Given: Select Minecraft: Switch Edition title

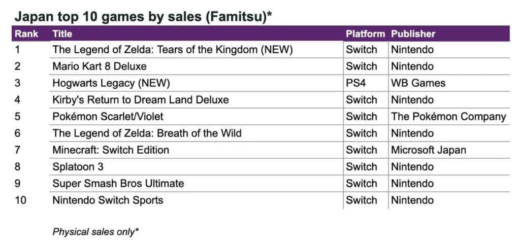Looking at the screenshot, I should click(x=111, y=150).
